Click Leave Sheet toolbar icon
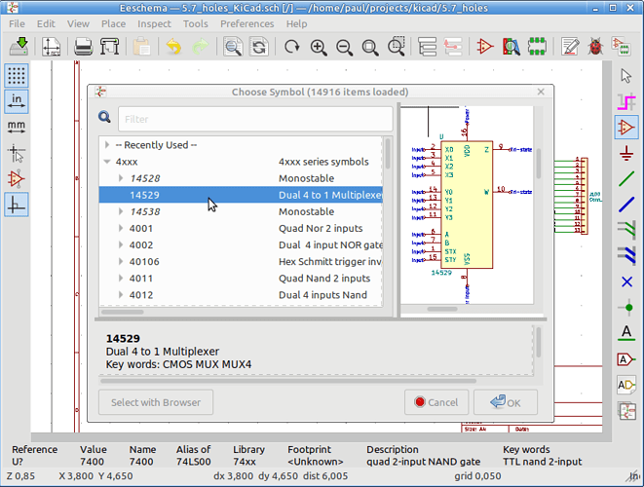 click(453, 46)
